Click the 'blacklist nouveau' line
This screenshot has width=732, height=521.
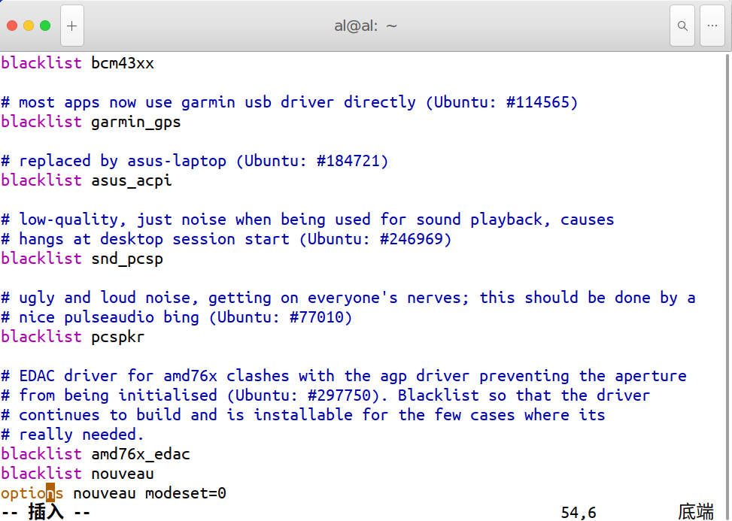pos(77,474)
